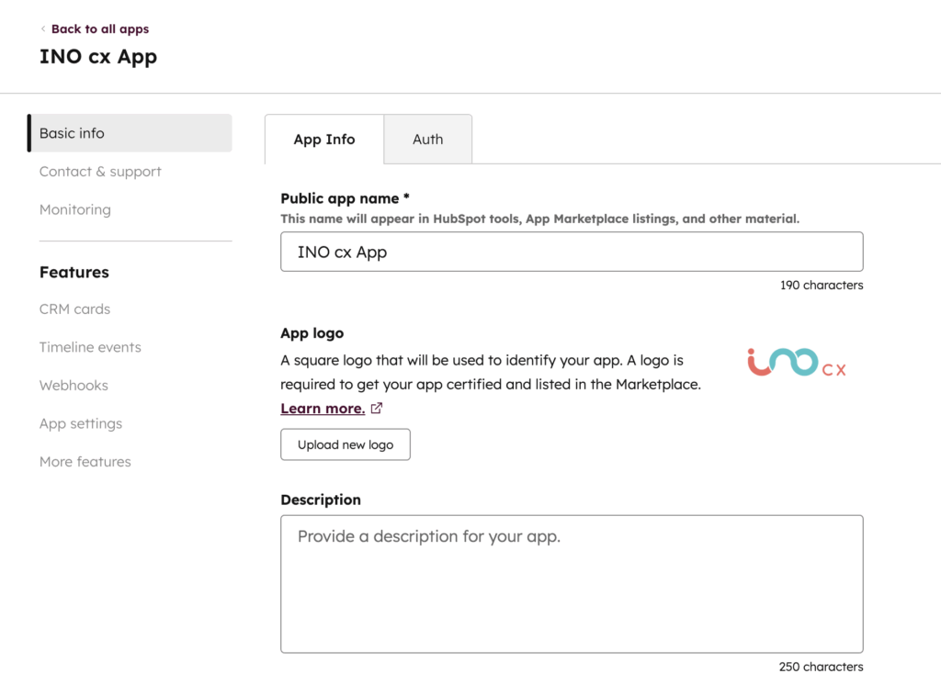
Task: Open CRM cards under Features
Action: (74, 309)
